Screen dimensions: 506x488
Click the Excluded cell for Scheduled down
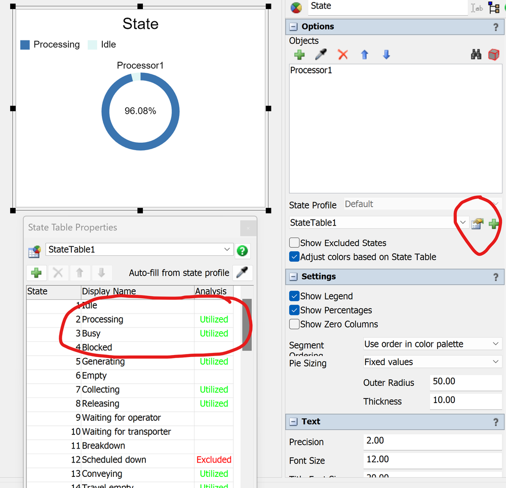[214, 460]
